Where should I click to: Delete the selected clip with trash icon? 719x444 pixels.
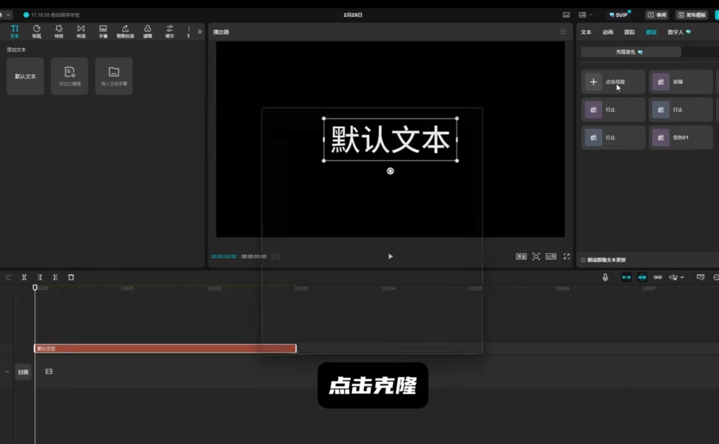pyautogui.click(x=71, y=277)
